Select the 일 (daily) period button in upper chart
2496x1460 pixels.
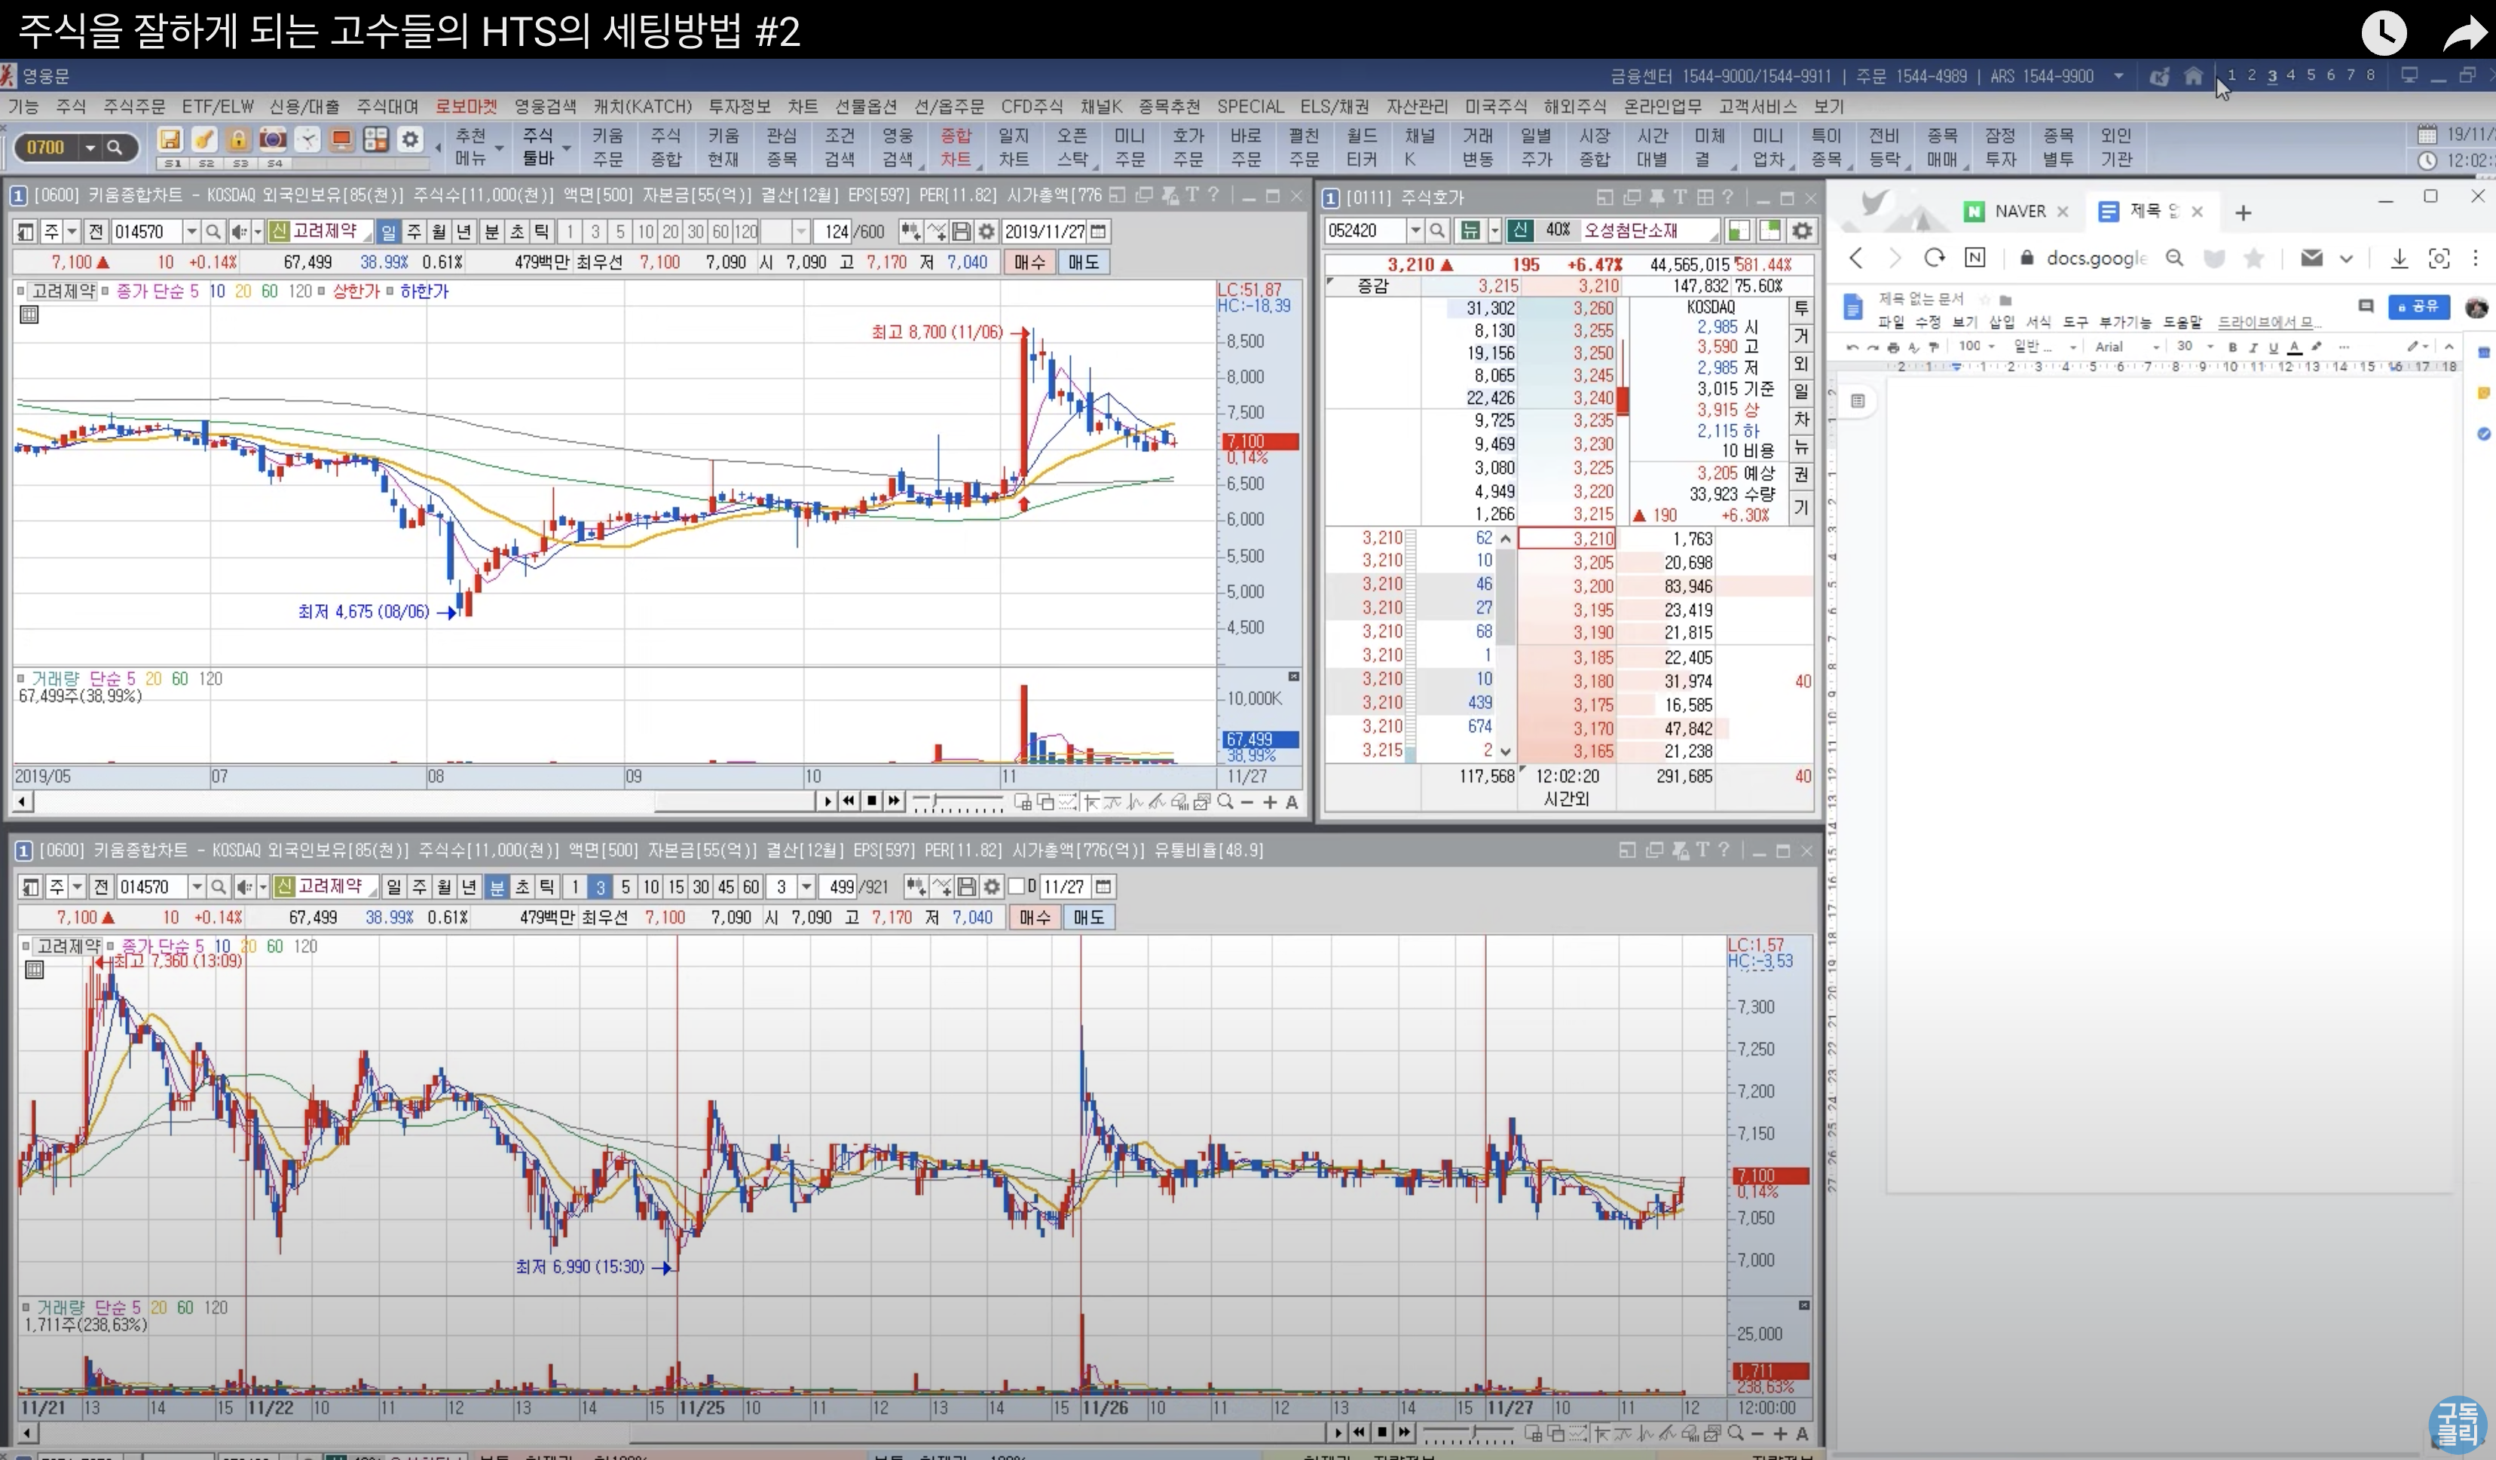click(390, 231)
